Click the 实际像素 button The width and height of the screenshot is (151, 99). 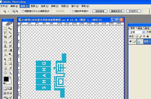[x=100, y=11]
